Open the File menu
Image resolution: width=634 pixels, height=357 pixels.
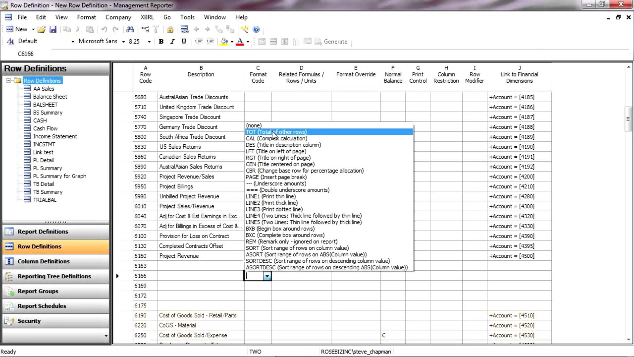point(22,17)
